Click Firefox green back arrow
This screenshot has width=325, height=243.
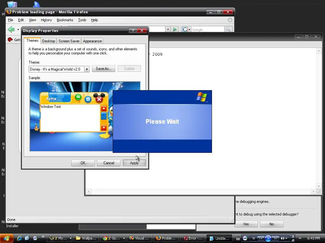click(x=11, y=29)
